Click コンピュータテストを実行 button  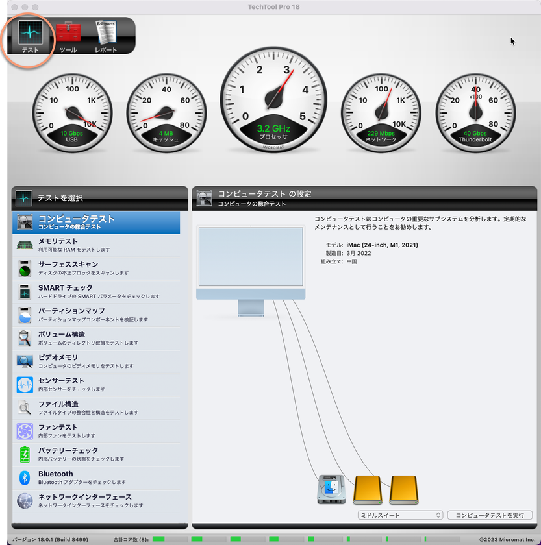490,515
